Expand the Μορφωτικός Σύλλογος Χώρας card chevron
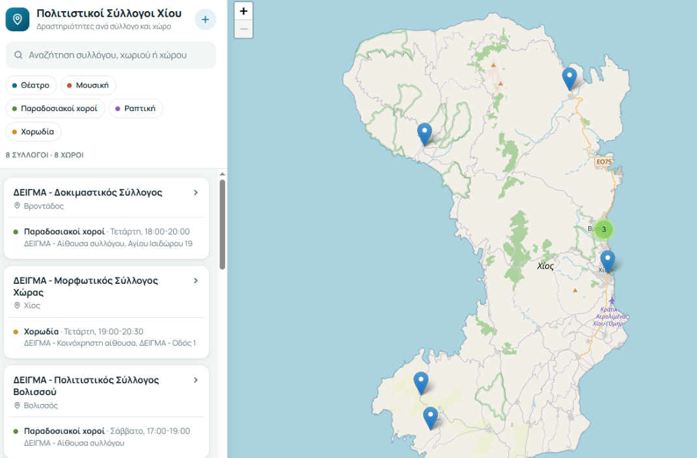This screenshot has width=697, height=458. click(x=196, y=281)
